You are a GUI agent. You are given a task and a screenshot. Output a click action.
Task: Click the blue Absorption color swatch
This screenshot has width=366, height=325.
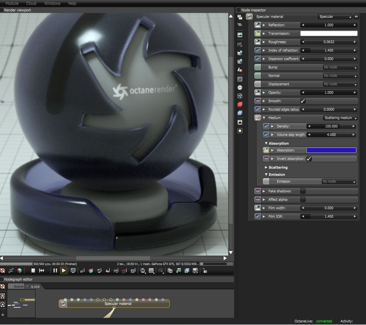coord(331,150)
